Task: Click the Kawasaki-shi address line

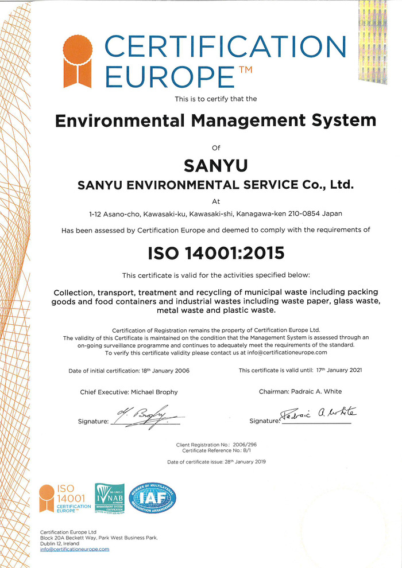Action: pyautogui.click(x=215, y=213)
